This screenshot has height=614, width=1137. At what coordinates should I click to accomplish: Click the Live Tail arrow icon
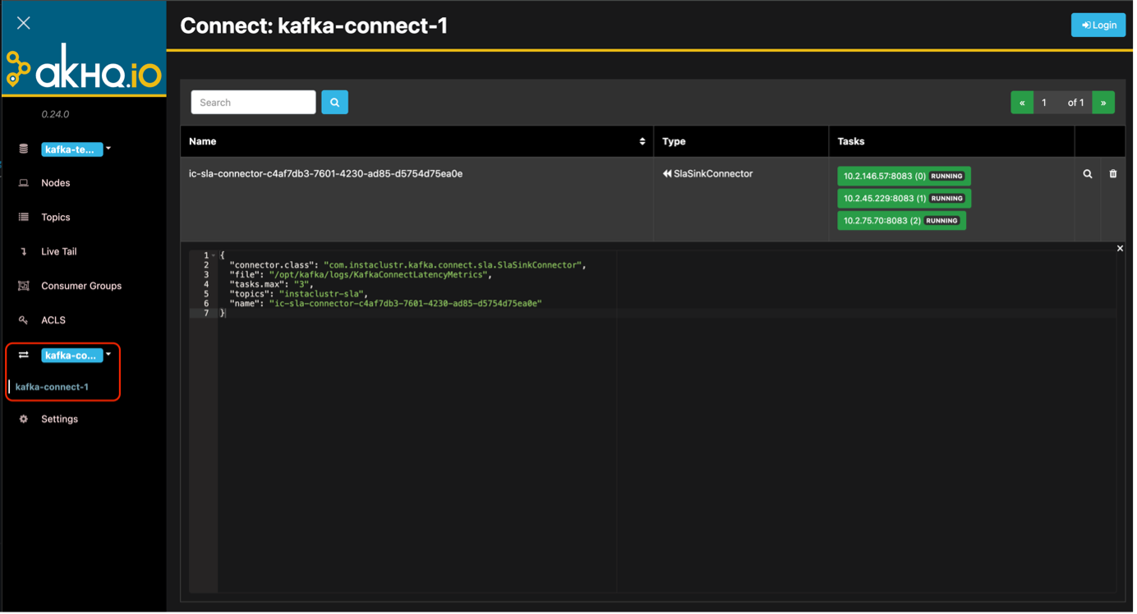point(24,252)
